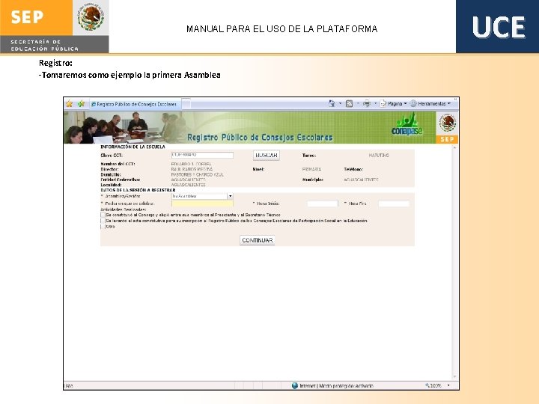Open a new blank browser tab
Viewport: 539px width, 404px height.
tap(186, 103)
